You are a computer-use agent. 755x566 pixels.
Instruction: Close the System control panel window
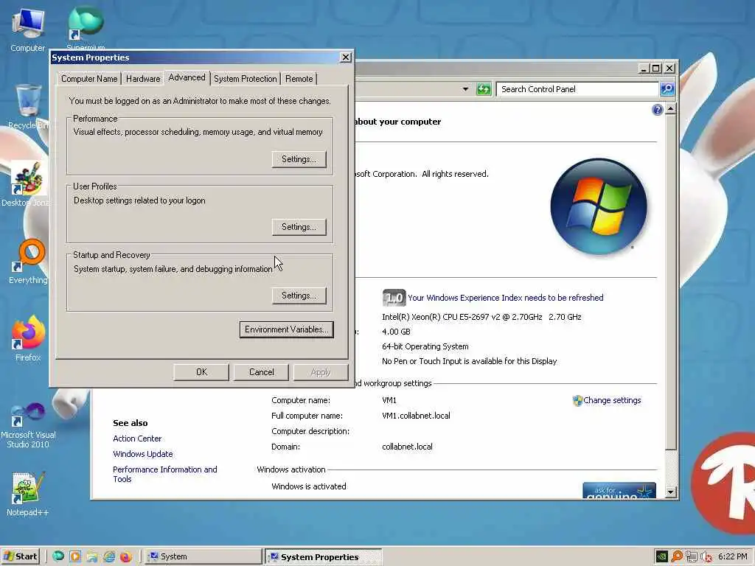coord(669,69)
